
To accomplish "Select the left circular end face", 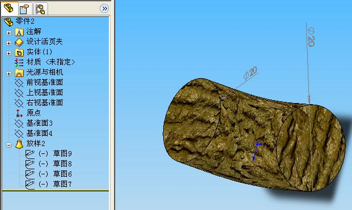I will pyautogui.click(x=192, y=120).
